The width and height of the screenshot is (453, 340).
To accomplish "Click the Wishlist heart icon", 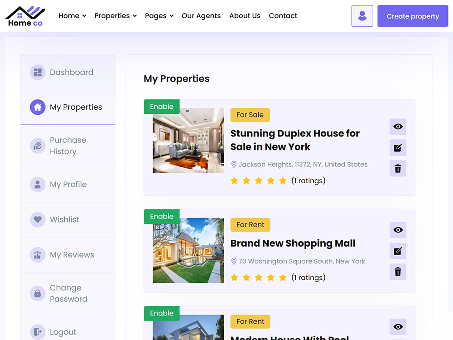I will 38,219.
